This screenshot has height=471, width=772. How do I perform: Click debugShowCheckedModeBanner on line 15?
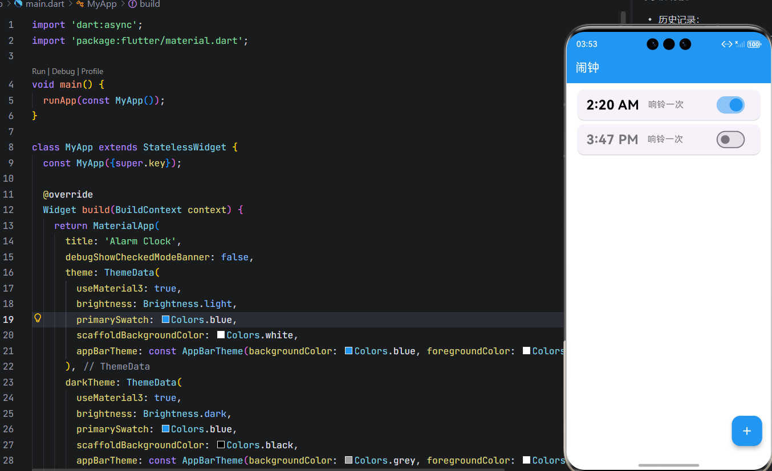[x=137, y=257]
